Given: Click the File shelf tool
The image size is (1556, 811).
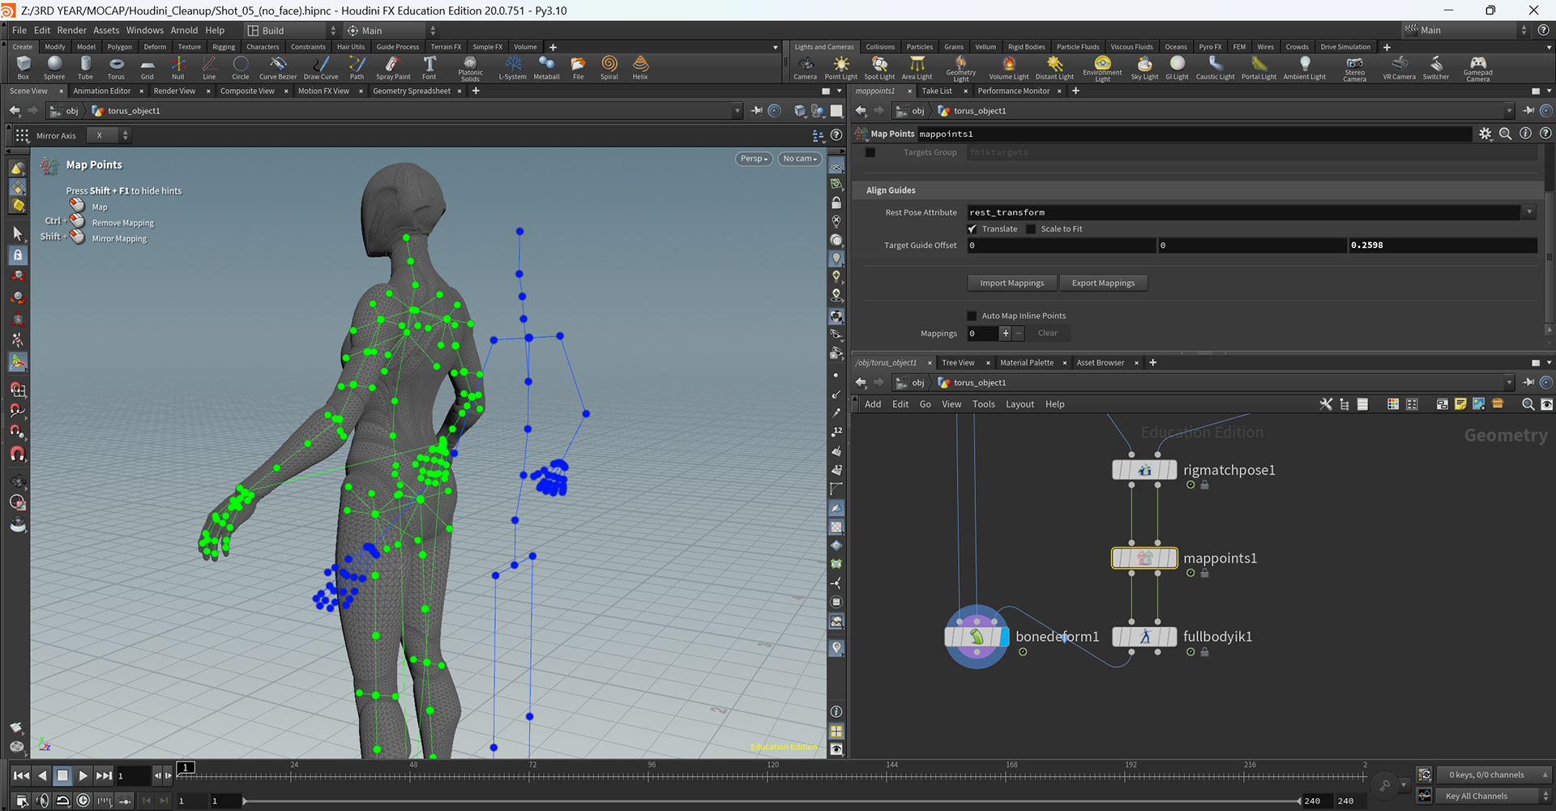Looking at the screenshot, I should coord(578,67).
